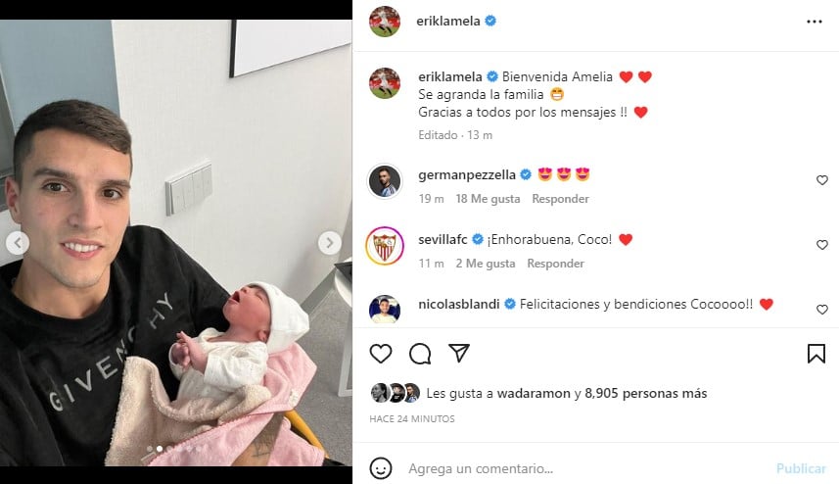This screenshot has height=484, width=839.
Task: Open germanpezzella's avatar
Action: coord(385,181)
